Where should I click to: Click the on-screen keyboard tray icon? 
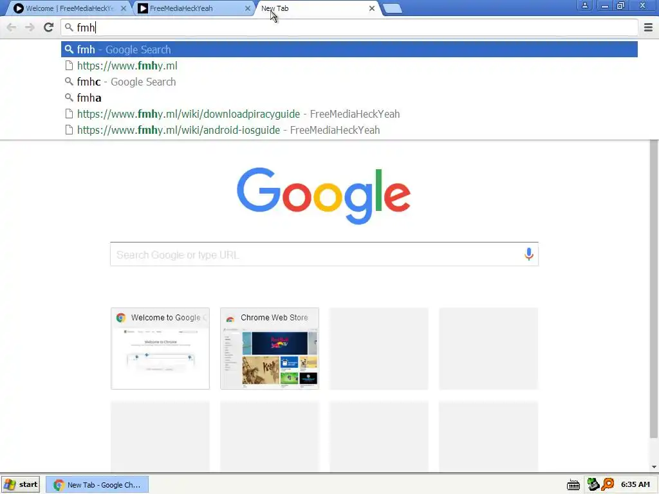tap(573, 485)
